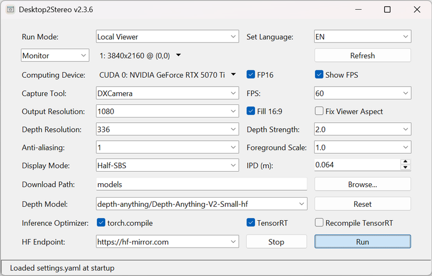Click the Browse... button
The image size is (432, 276).
(x=362, y=185)
